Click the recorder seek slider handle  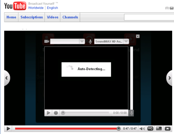pyautogui.click(x=63, y=113)
